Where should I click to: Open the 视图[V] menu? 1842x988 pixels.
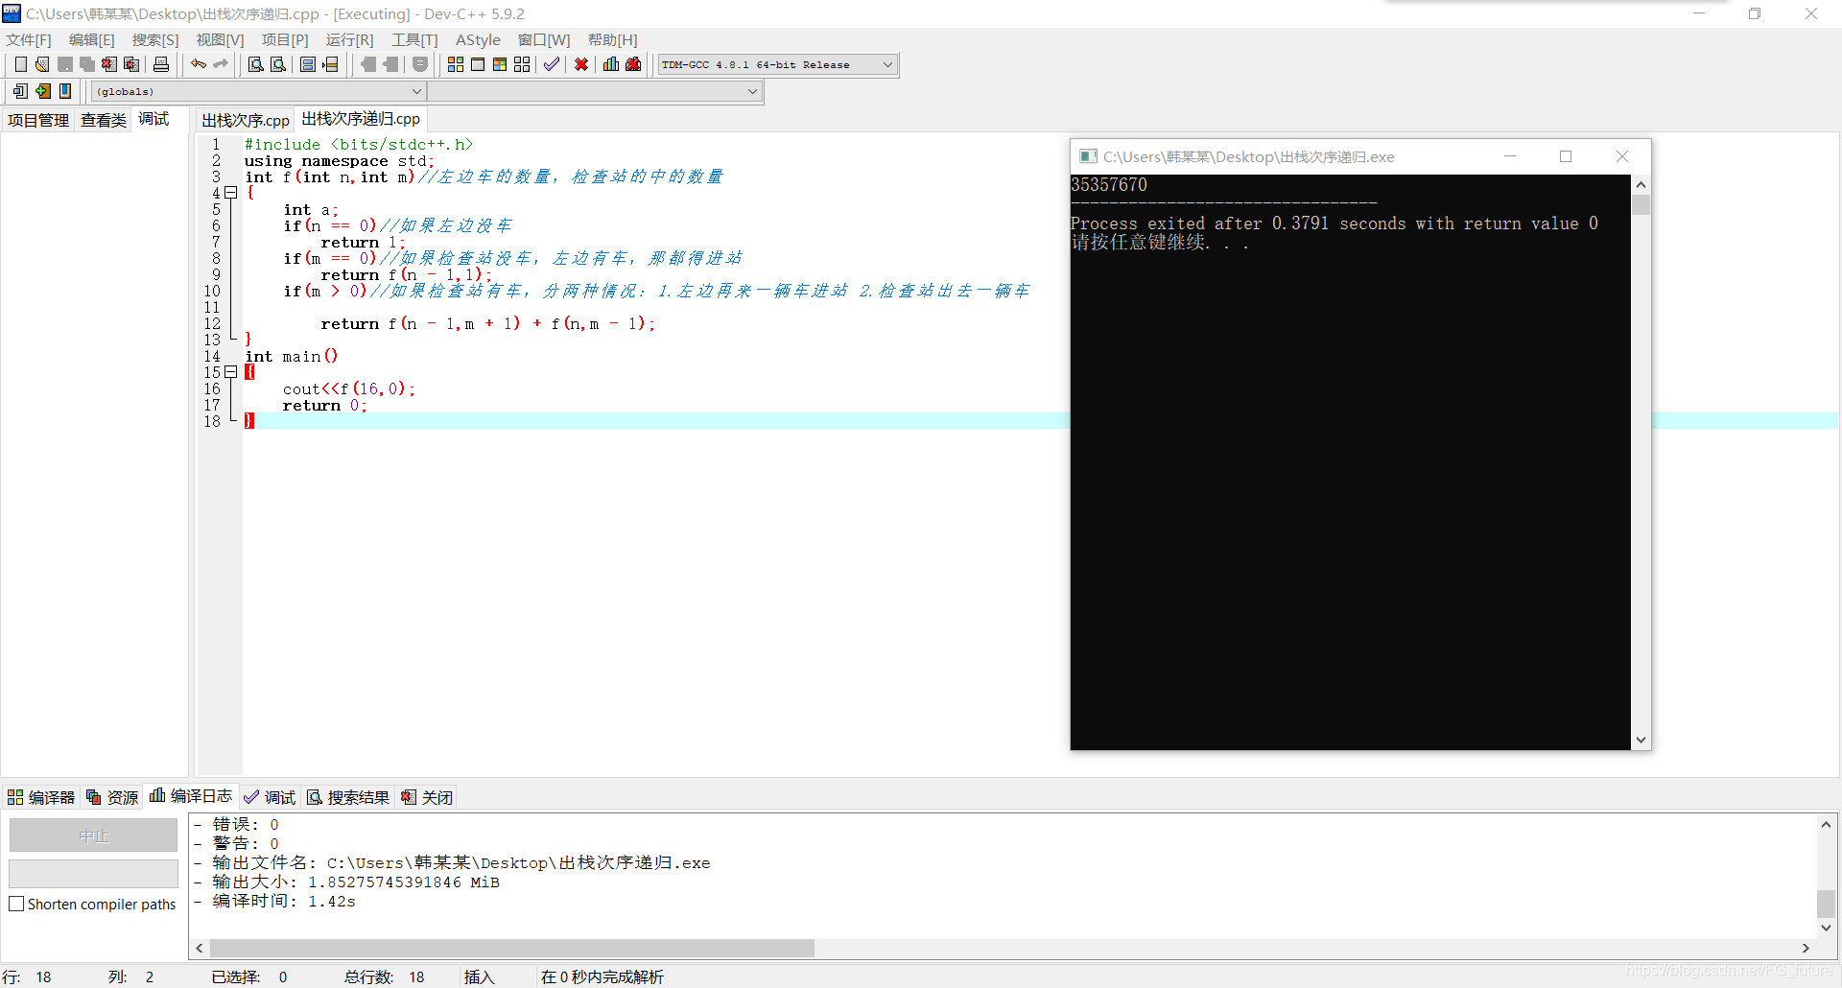pos(220,39)
